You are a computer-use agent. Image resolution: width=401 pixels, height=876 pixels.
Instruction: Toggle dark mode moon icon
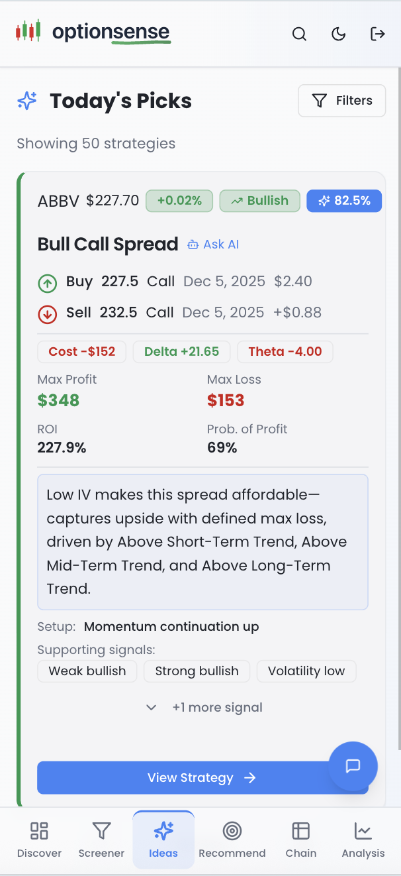tap(338, 34)
